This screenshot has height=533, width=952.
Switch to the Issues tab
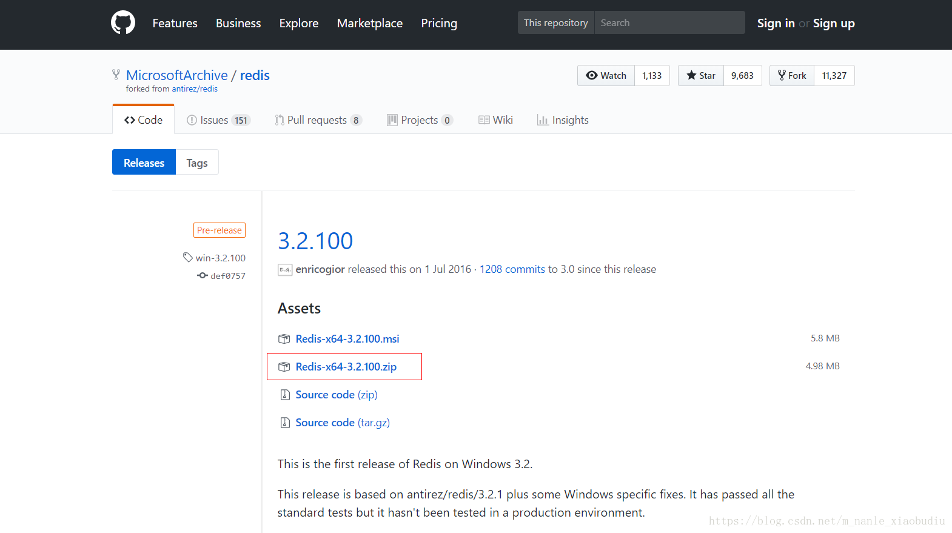coord(218,120)
